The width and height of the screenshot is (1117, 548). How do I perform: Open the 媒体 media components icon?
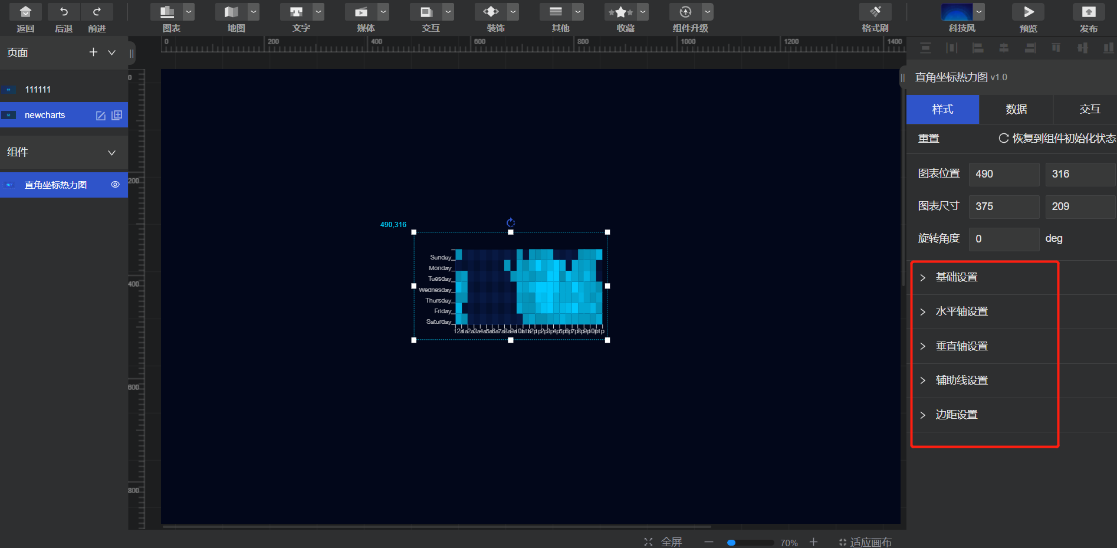click(x=362, y=12)
